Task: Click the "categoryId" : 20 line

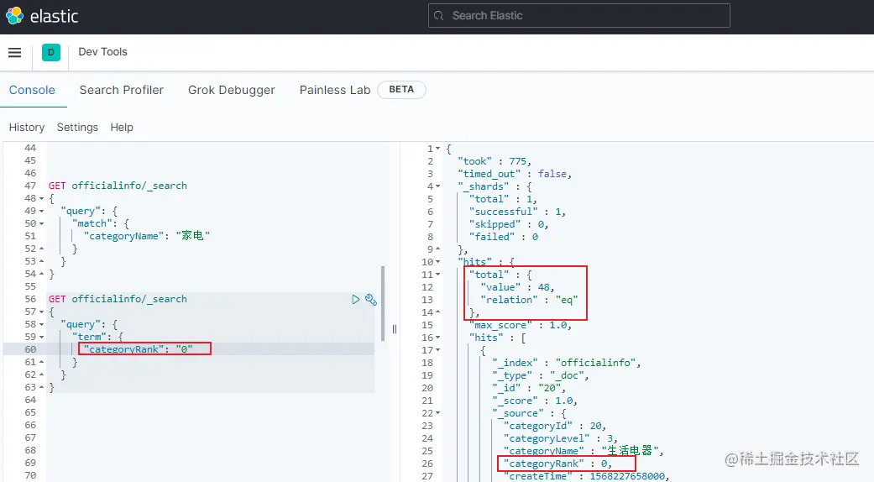Action: 555,426
